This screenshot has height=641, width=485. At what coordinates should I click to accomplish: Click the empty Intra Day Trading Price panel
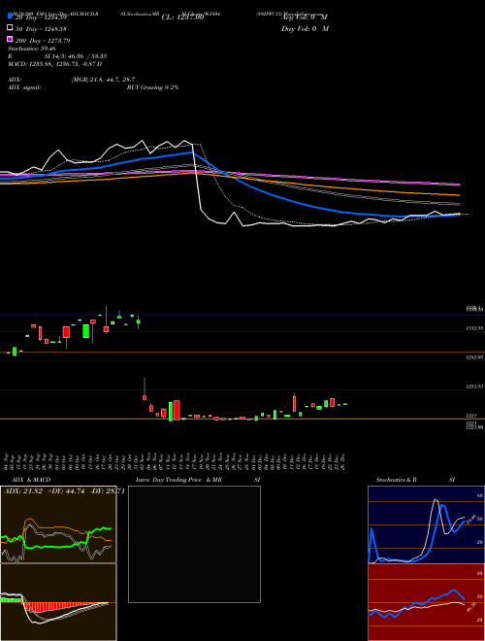(x=194, y=544)
